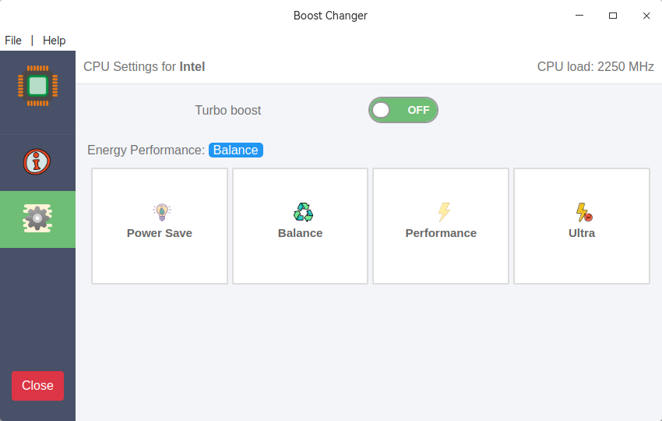This screenshot has height=421, width=662.
Task: Open the info sidebar page
Action: (37, 162)
